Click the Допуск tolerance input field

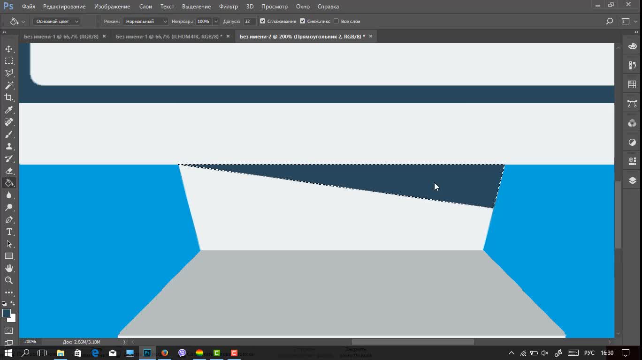click(250, 21)
